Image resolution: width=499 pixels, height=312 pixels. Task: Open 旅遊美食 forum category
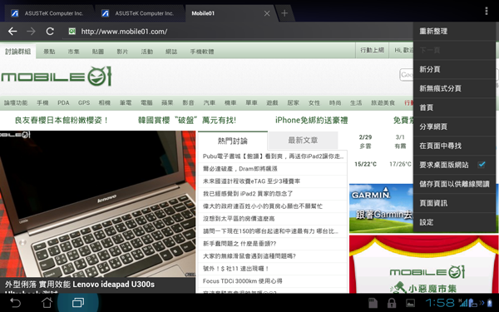383,102
